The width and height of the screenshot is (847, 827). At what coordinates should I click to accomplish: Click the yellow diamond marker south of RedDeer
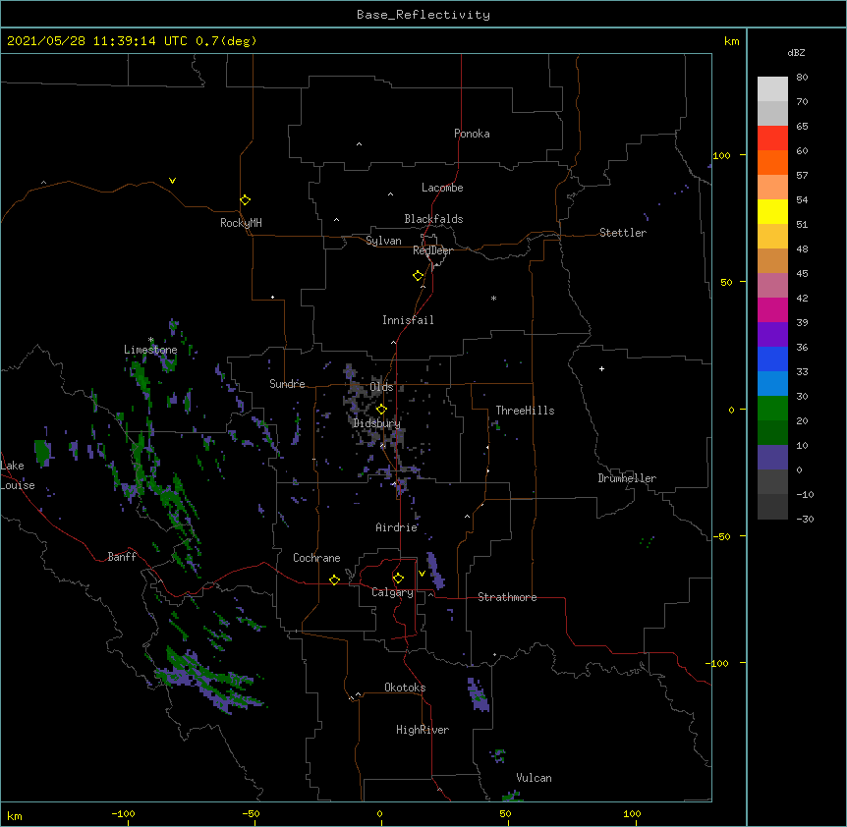418,276
